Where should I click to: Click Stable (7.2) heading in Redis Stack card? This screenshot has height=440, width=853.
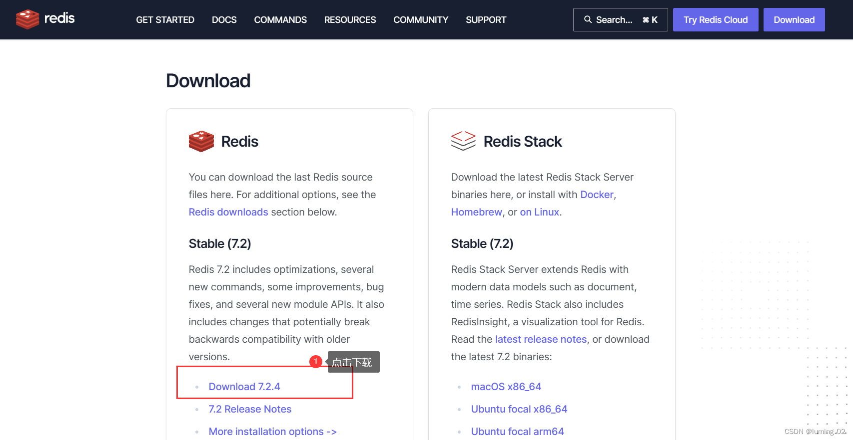point(482,243)
